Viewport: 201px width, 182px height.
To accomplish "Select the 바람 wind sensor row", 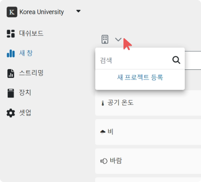I will pos(148,161).
